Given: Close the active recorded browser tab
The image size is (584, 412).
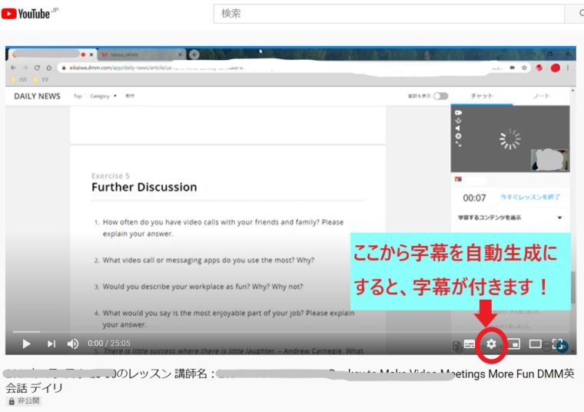Looking at the screenshot, I should pyautogui.click(x=91, y=55).
